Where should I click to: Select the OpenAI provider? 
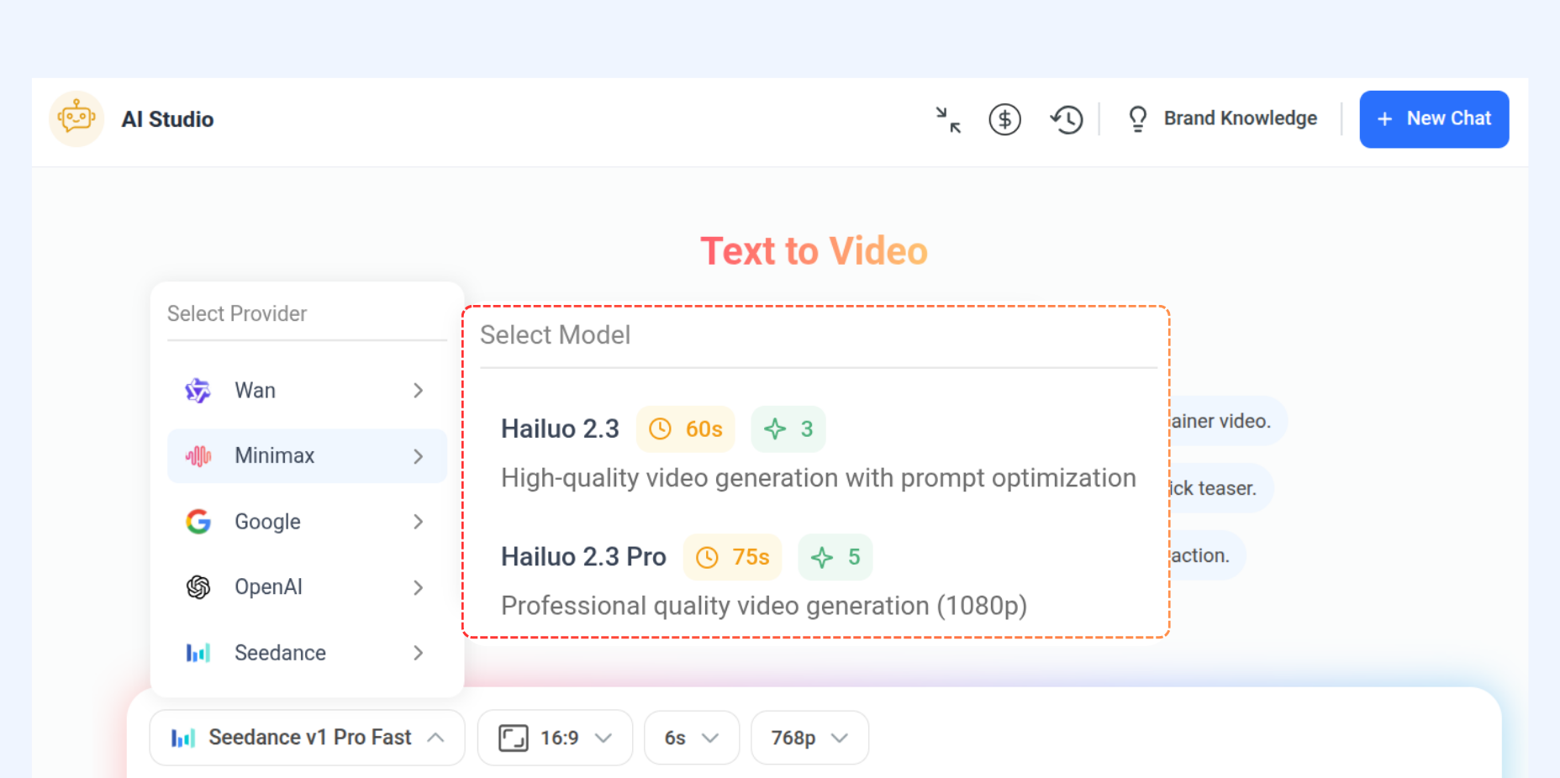(307, 587)
